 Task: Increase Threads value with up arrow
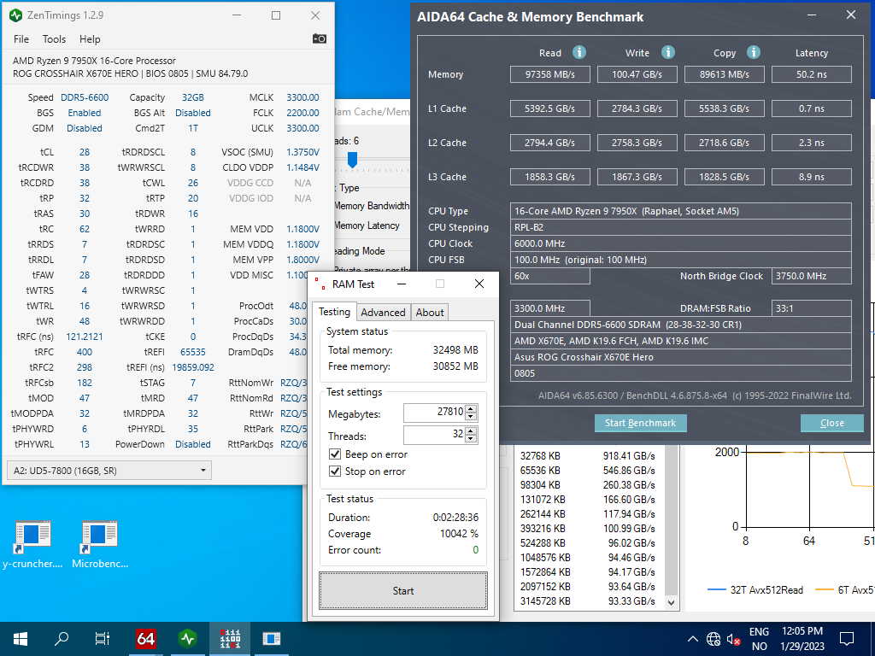[x=471, y=430]
